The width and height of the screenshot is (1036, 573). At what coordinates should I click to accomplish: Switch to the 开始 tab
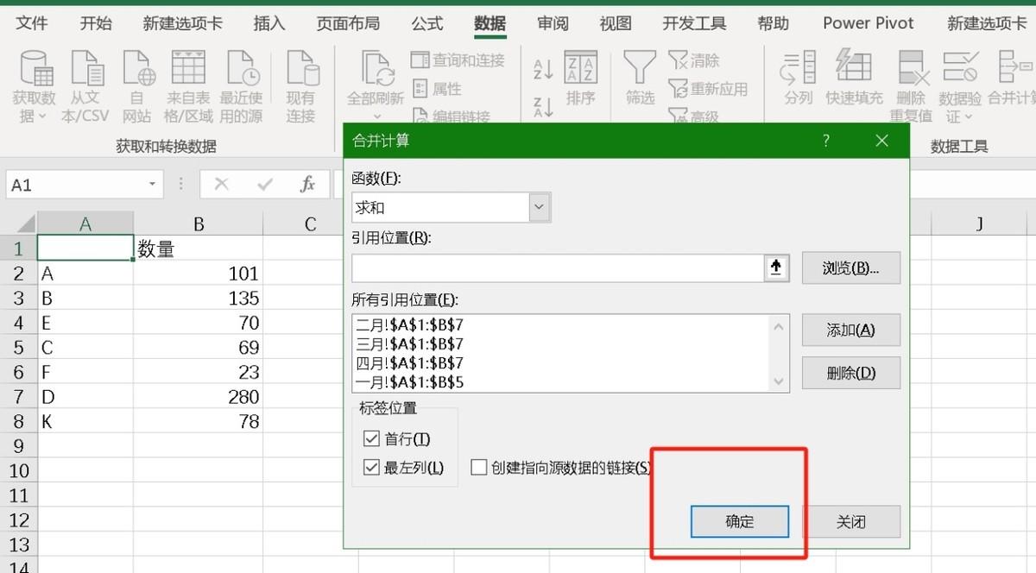[x=96, y=23]
